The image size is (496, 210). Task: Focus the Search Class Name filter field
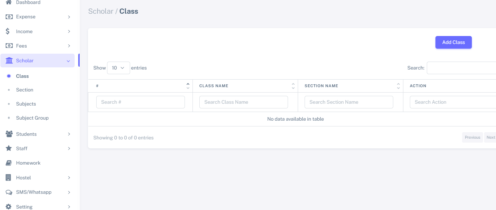[x=243, y=102]
